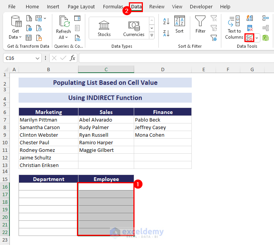Open the Sort dialog

pyautogui.click(x=180, y=25)
